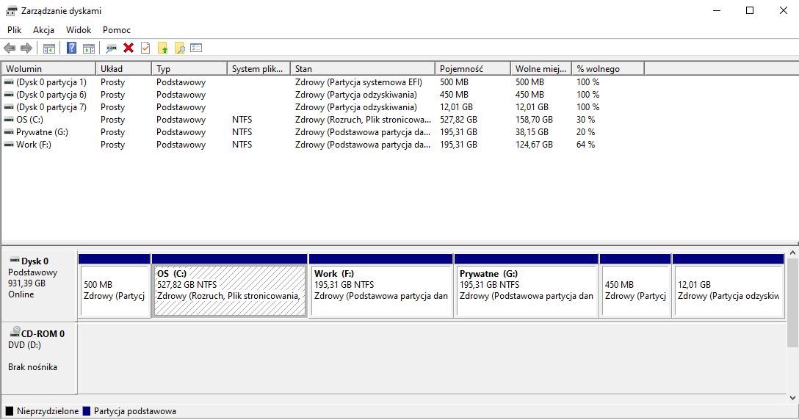The width and height of the screenshot is (799, 420).
Task: Click the folder with magnifier explore icon
Action: (179, 48)
